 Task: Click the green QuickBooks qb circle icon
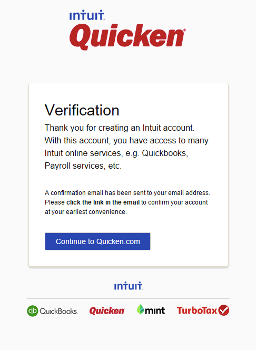pyautogui.click(x=33, y=310)
